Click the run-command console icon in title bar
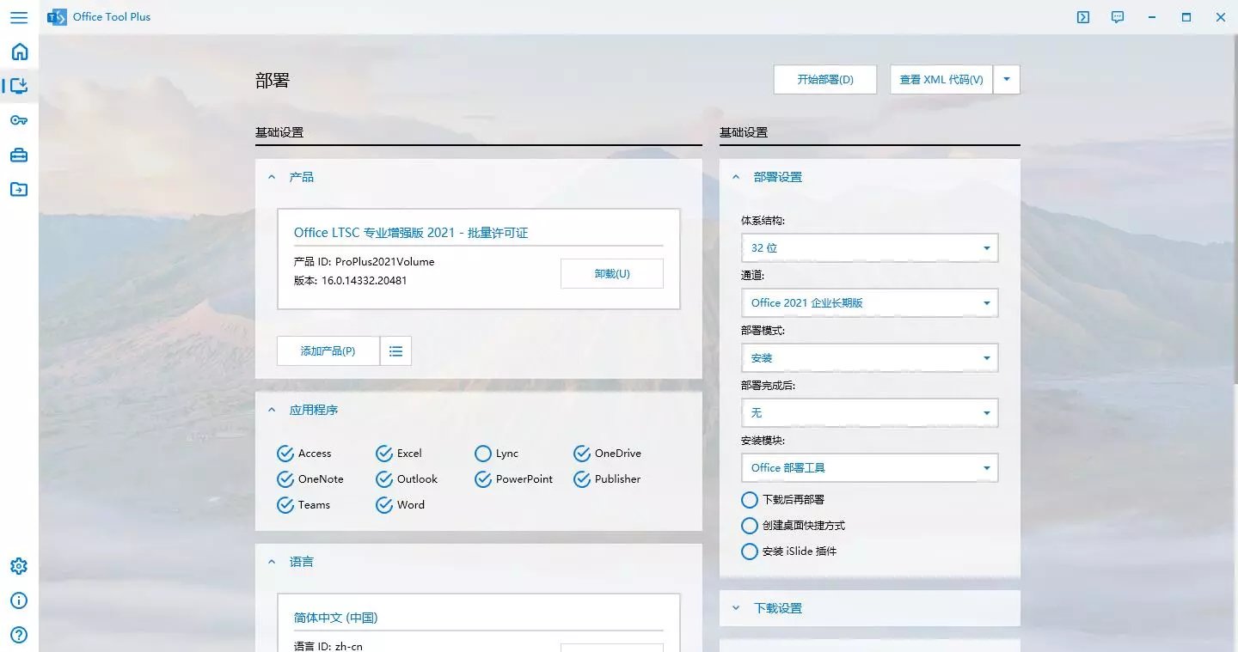The image size is (1238, 652). click(x=1082, y=16)
